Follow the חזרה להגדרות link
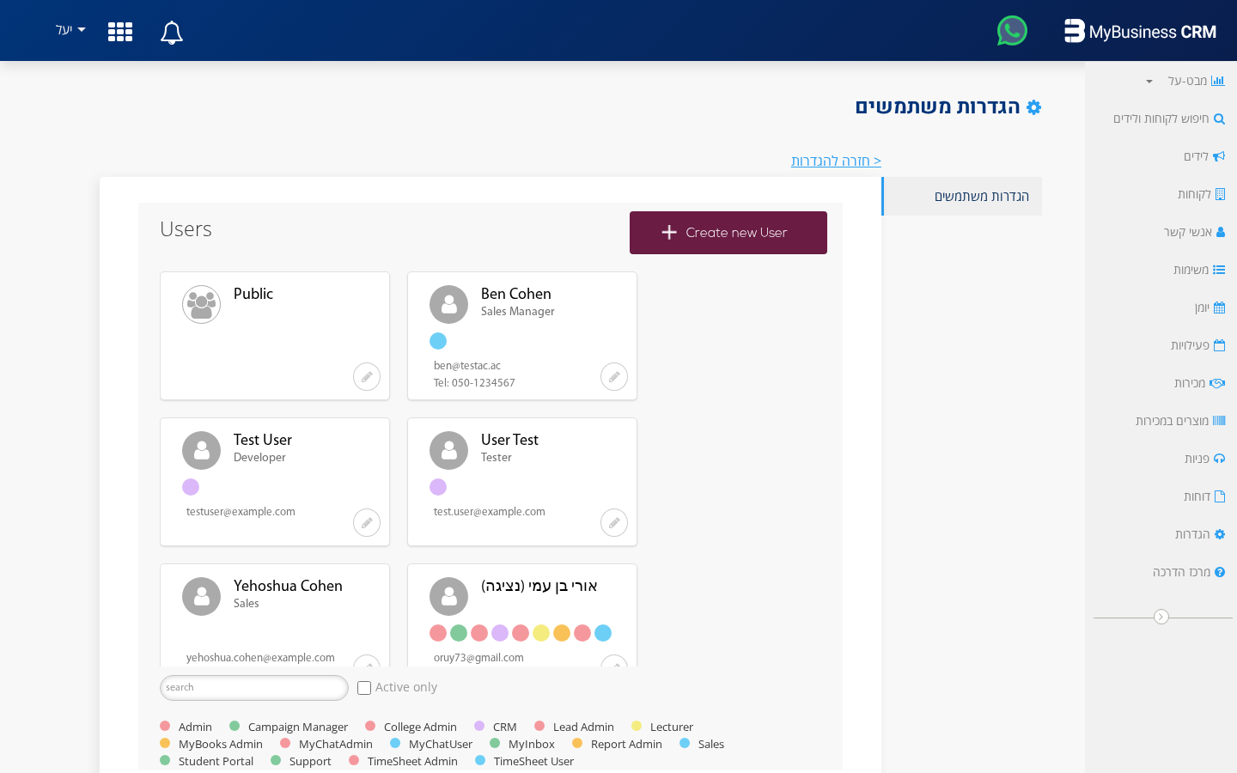Screen dimensions: 1237x773 [x=835, y=161]
